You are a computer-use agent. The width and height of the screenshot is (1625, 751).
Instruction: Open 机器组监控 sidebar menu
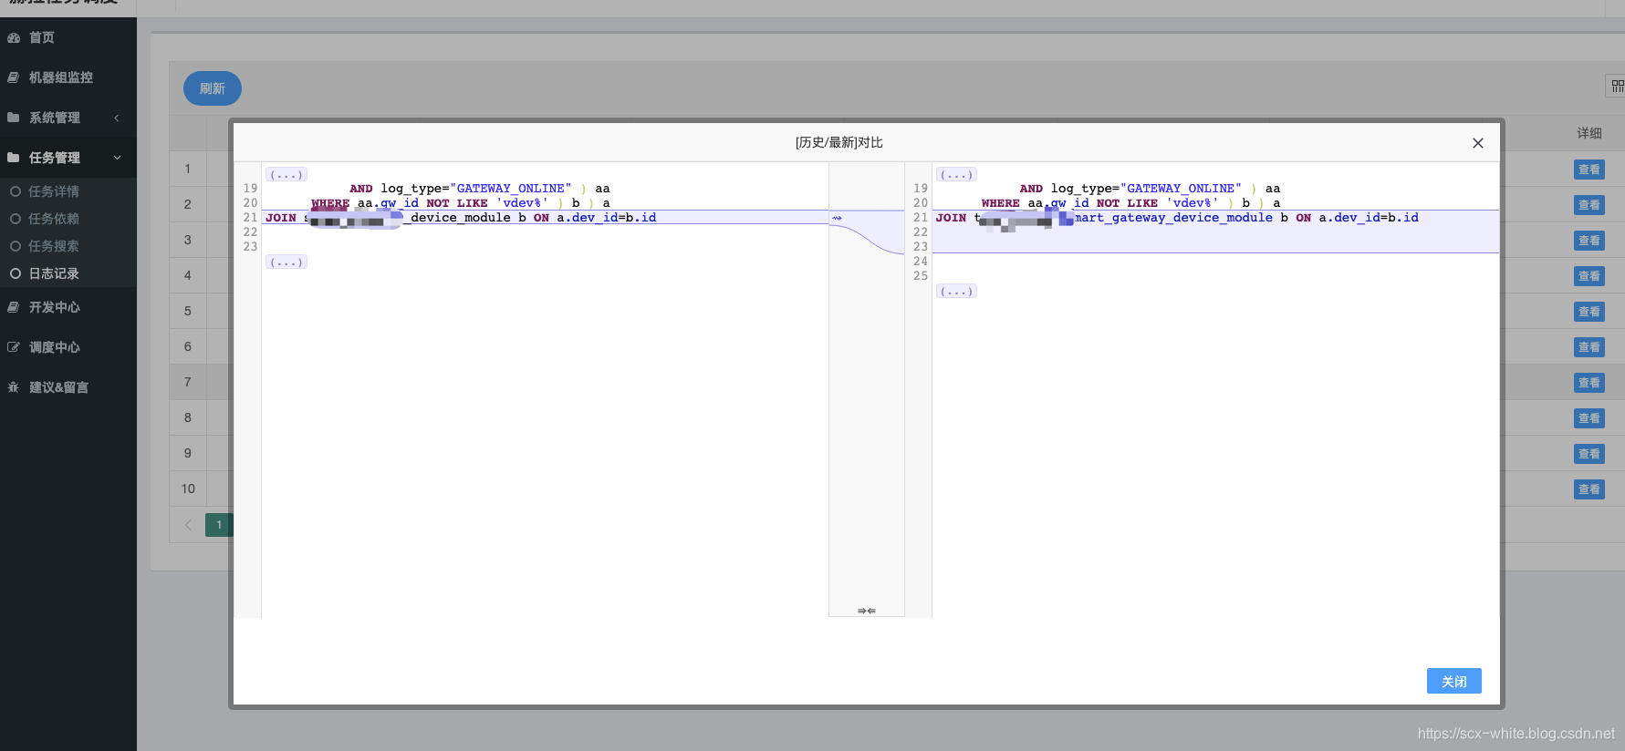pyautogui.click(x=61, y=77)
